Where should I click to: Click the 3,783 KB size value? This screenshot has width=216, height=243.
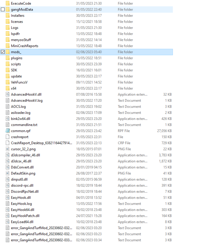(165, 155)
